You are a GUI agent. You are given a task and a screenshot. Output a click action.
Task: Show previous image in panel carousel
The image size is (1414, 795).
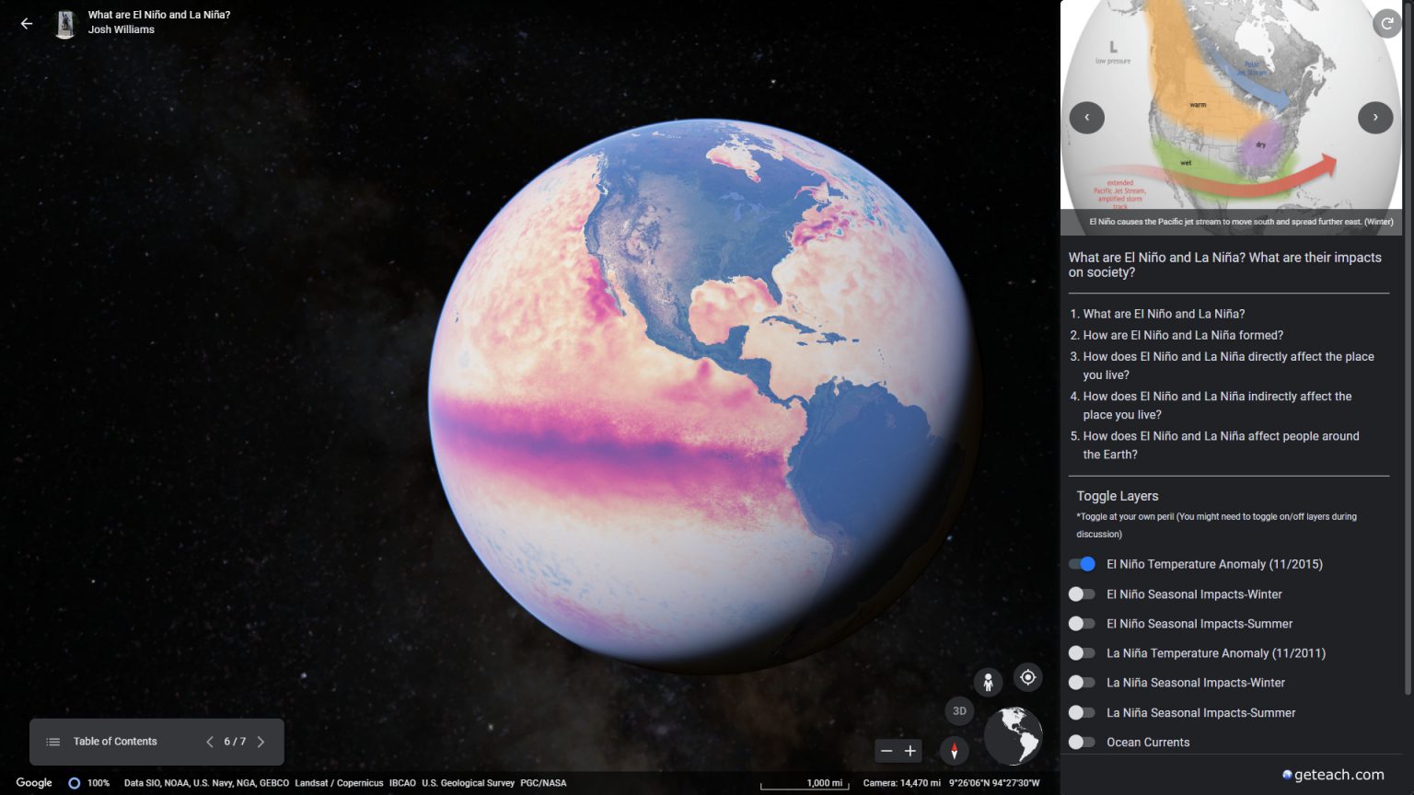[1087, 117]
